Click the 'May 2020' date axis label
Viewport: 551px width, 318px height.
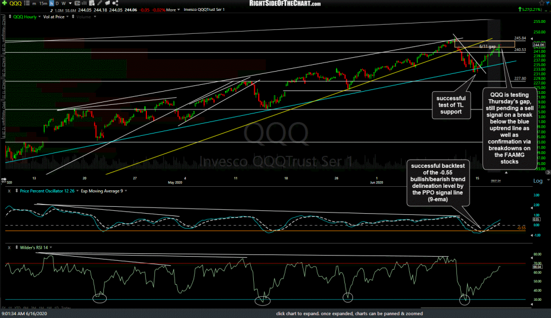[175, 183]
